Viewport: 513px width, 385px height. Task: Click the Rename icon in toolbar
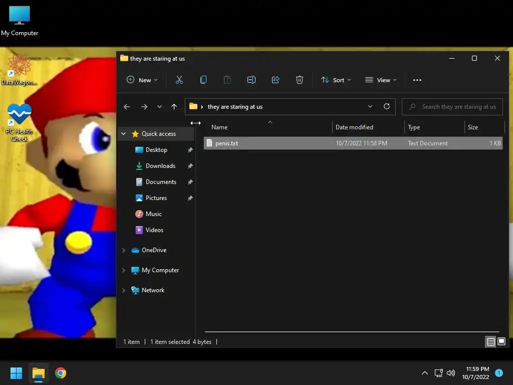tap(251, 80)
